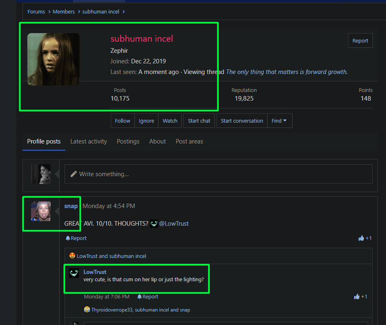Click the chevron after subhuman incel breadcrumb
Screen dimensions: 386x325
click(x=124, y=11)
